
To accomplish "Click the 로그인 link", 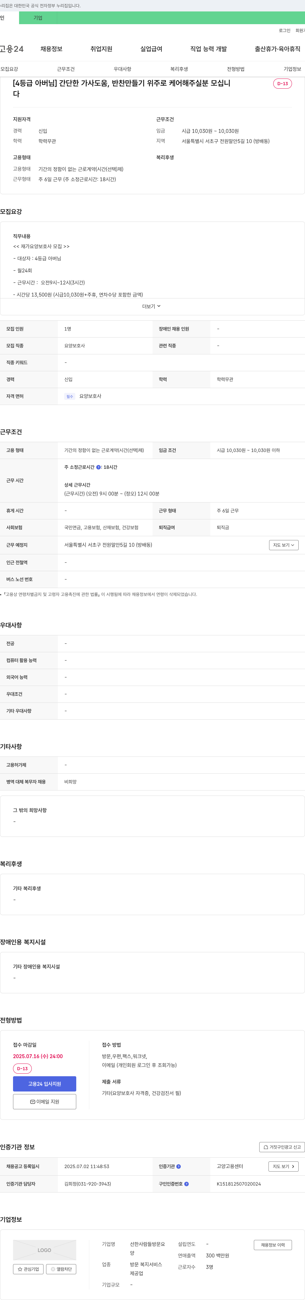I will 284,31.
